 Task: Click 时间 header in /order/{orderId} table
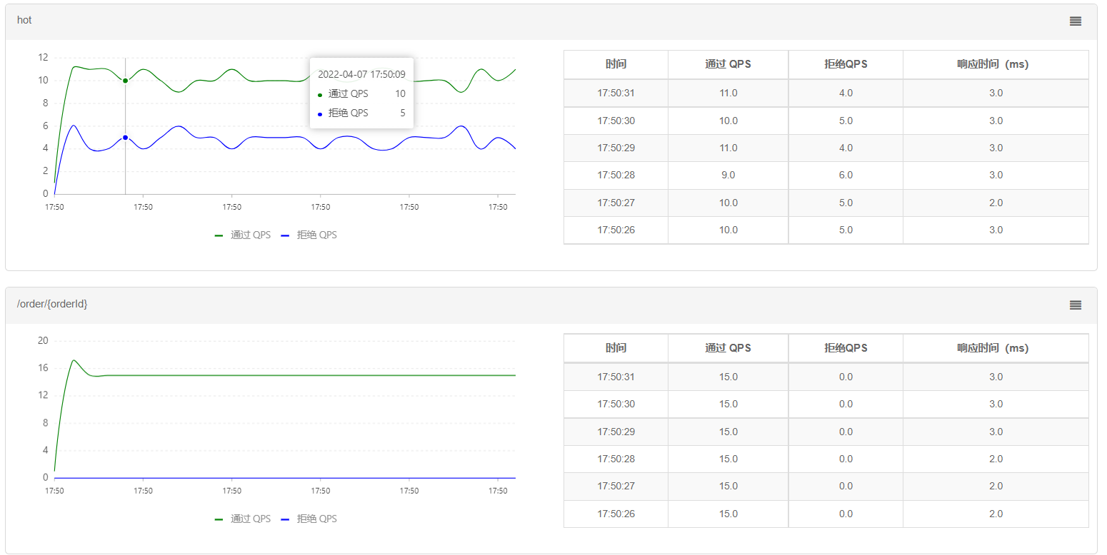(x=616, y=348)
